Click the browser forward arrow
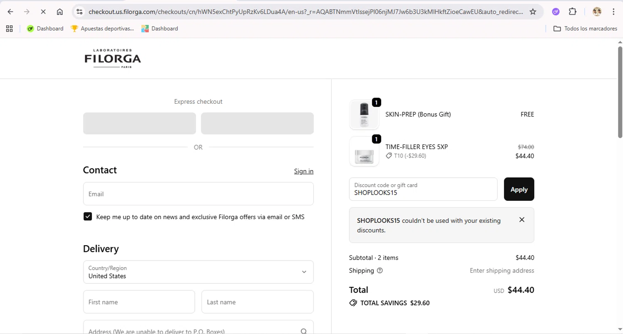623x334 pixels. [27, 12]
